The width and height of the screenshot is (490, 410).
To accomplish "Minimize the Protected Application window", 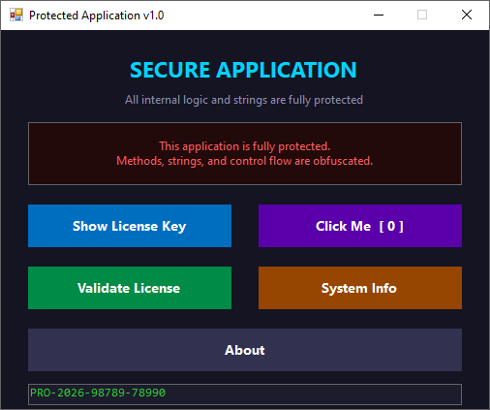I will [x=379, y=15].
